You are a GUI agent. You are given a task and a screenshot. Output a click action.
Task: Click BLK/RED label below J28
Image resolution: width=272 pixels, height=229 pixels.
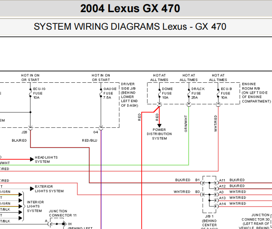[x=19, y=140]
